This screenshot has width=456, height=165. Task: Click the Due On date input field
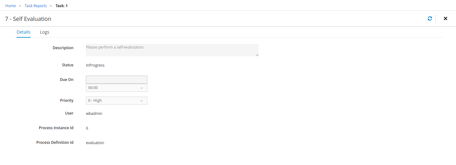pos(116,80)
